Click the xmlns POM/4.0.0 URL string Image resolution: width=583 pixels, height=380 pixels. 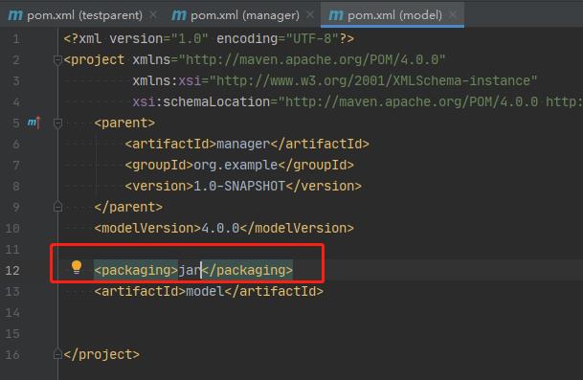pos(312,60)
